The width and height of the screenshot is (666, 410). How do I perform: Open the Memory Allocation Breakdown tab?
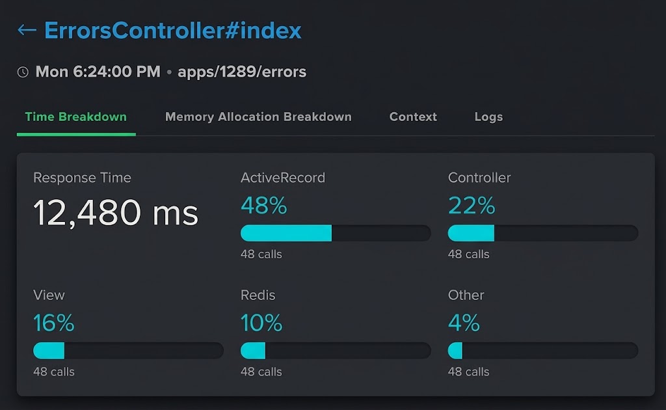pyautogui.click(x=258, y=117)
